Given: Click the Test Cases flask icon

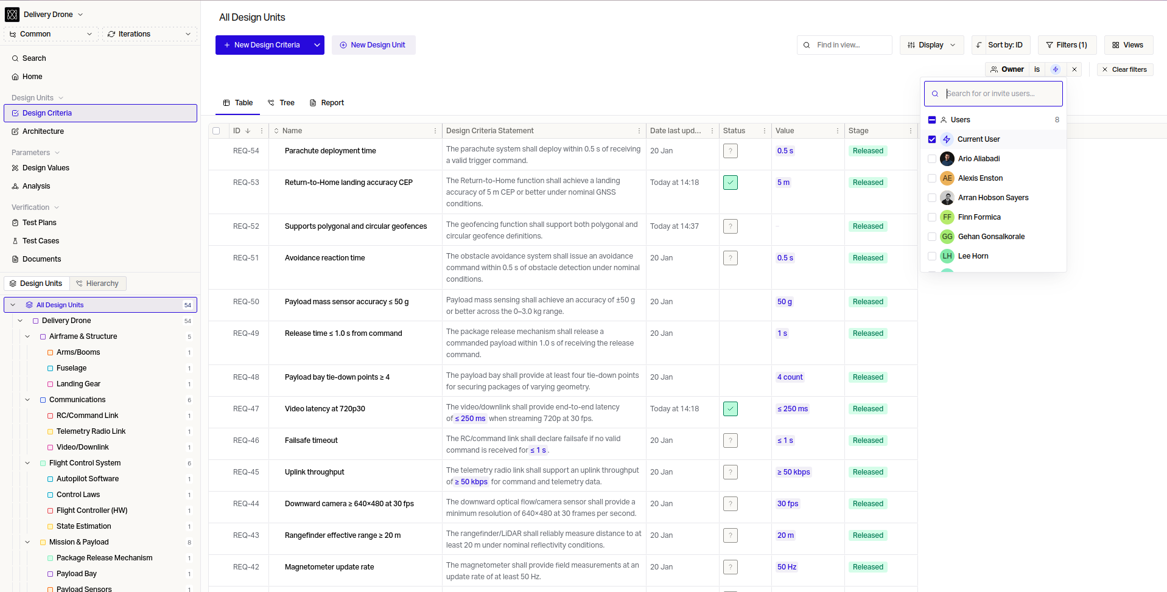Looking at the screenshot, I should click(15, 241).
